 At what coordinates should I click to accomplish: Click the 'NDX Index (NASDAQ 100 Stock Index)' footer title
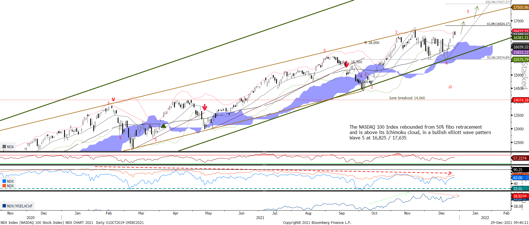[x=32, y=222]
